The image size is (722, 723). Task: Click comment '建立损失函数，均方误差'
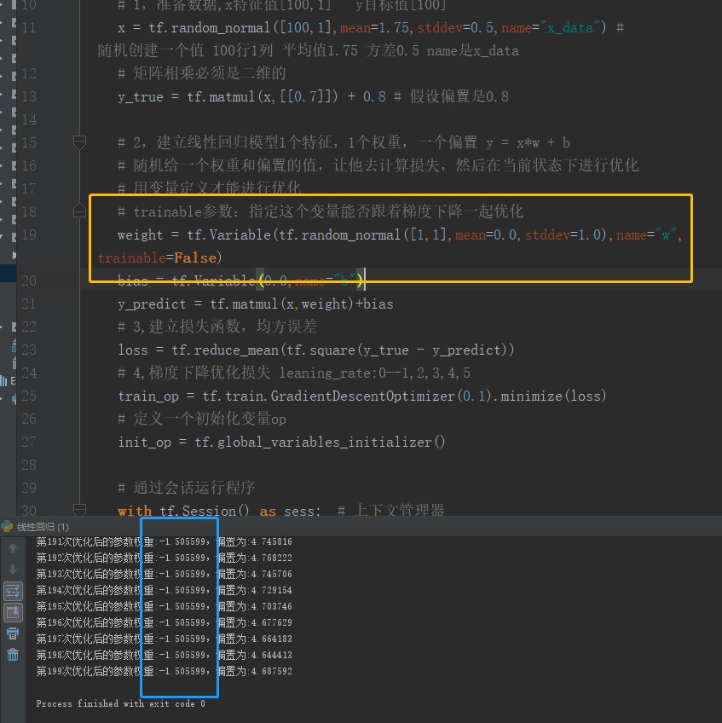pos(217,327)
